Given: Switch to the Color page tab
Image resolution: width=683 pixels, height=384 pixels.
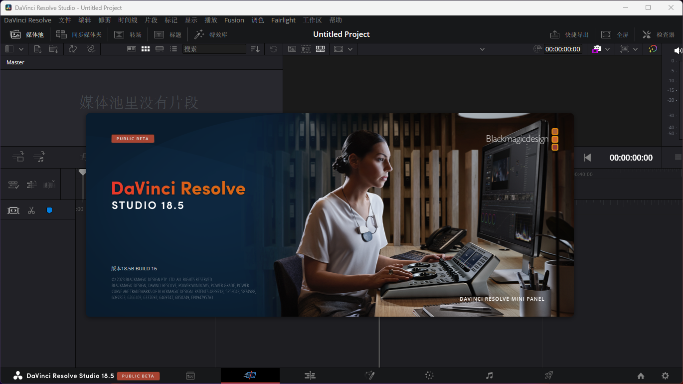Looking at the screenshot, I should point(429,376).
